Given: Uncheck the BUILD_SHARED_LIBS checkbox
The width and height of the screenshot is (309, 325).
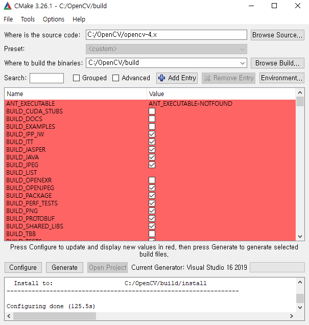Looking at the screenshot, I should point(152,226).
